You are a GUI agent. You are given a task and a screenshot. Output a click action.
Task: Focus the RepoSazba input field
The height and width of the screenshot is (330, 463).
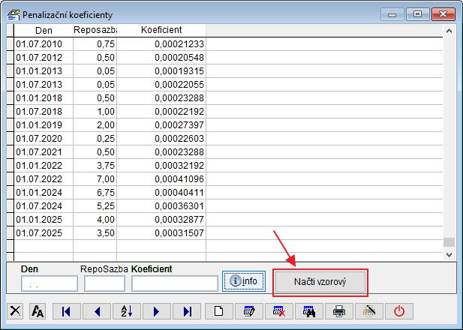[x=104, y=283]
